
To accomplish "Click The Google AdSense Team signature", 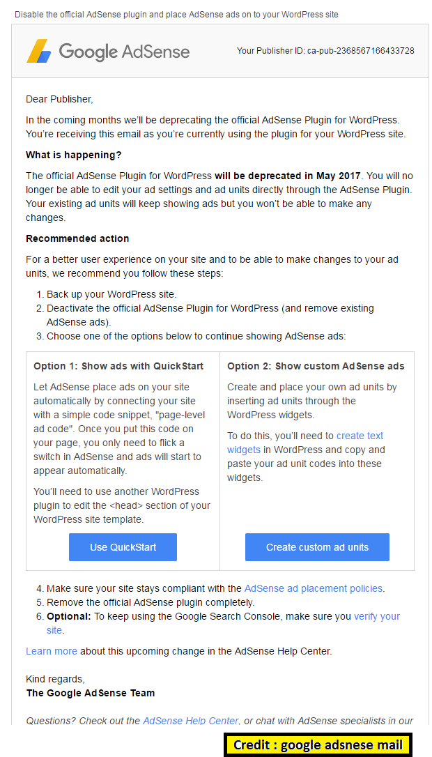I will (91, 693).
